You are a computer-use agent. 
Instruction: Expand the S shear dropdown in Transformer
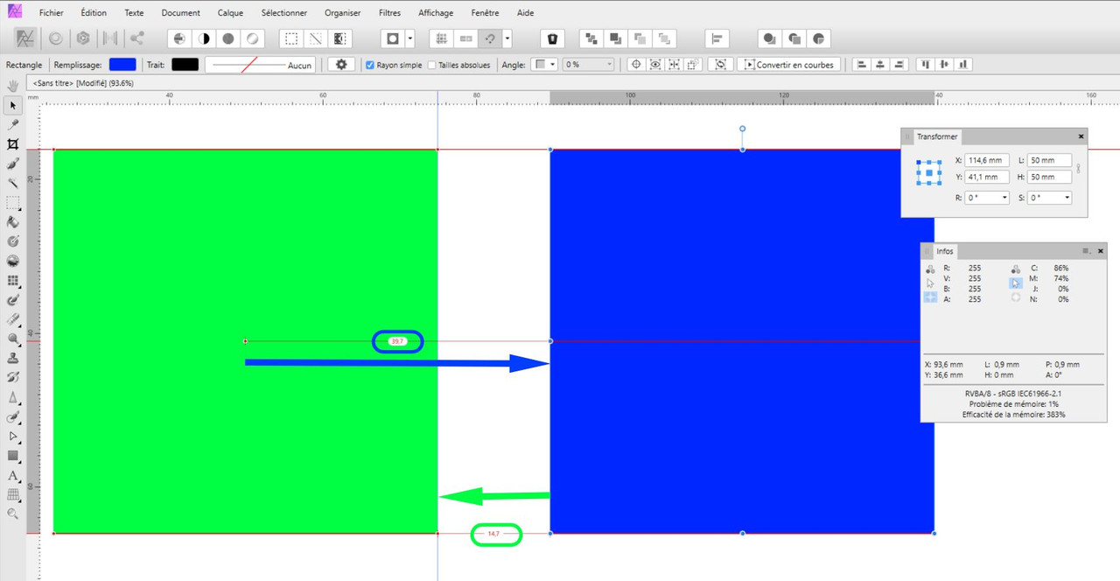(1066, 198)
